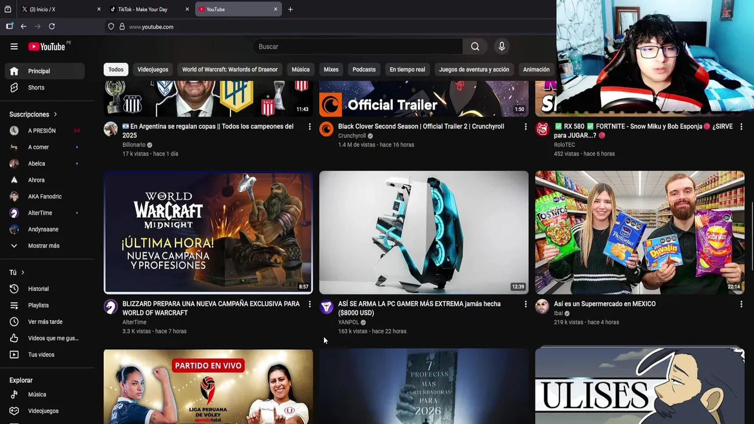Click the browser address bar URL

151,26
